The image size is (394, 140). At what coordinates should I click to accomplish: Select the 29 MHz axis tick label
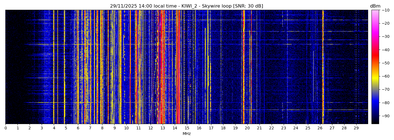point(356,128)
